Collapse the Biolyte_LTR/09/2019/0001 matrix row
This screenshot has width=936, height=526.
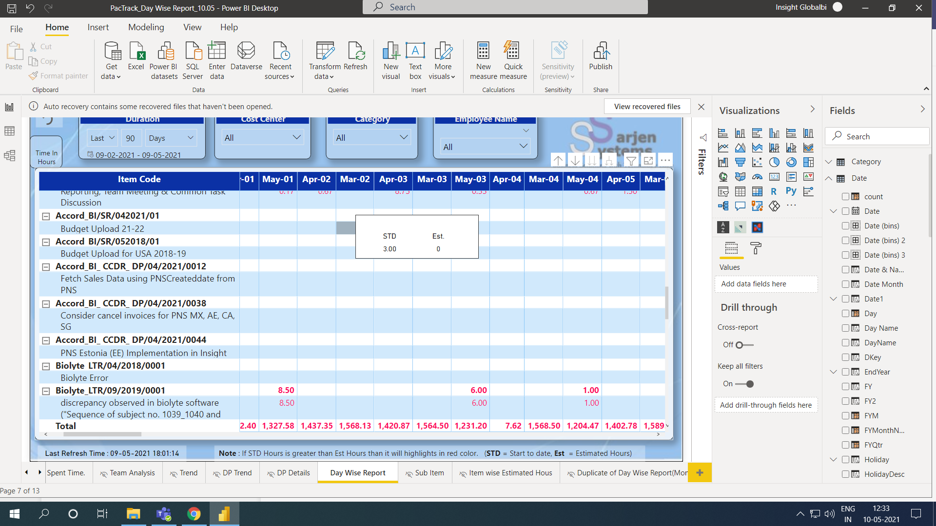[x=46, y=391]
